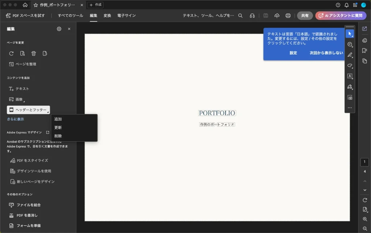The image size is (371, 233).
Task: Go to previous page chevron up
Action: coord(364,181)
